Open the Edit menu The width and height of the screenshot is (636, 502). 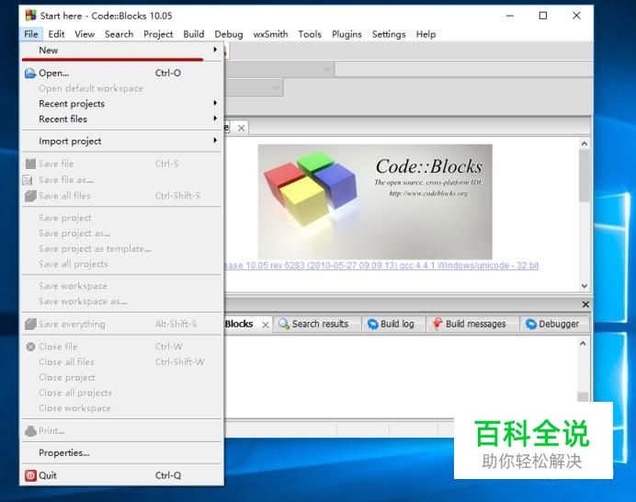coord(56,34)
